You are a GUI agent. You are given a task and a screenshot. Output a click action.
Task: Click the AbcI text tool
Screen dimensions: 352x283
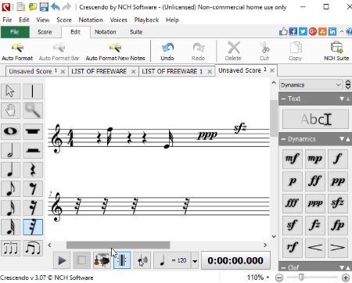click(x=315, y=120)
